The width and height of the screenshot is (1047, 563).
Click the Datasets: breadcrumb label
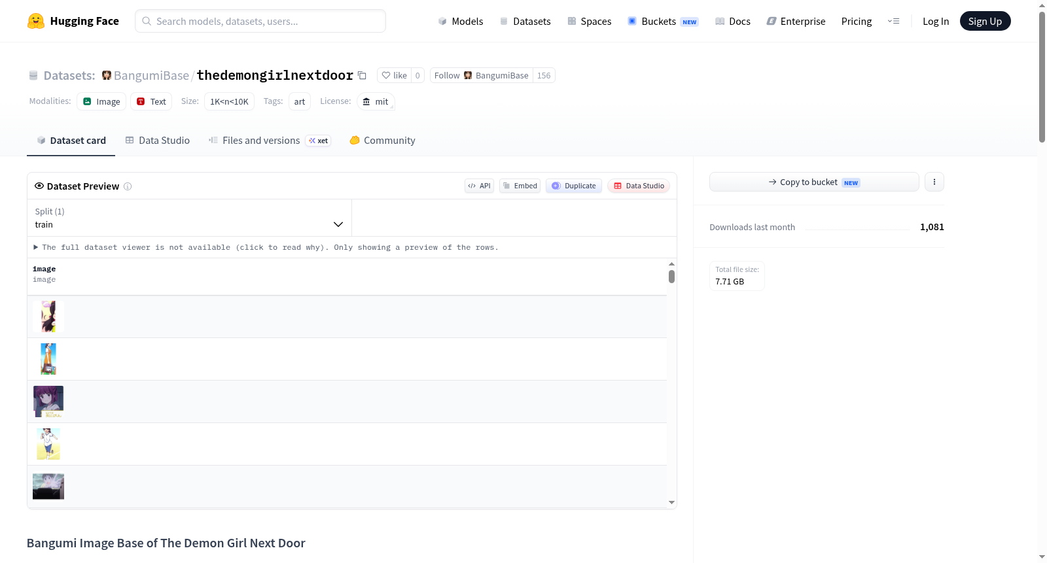tap(69, 75)
